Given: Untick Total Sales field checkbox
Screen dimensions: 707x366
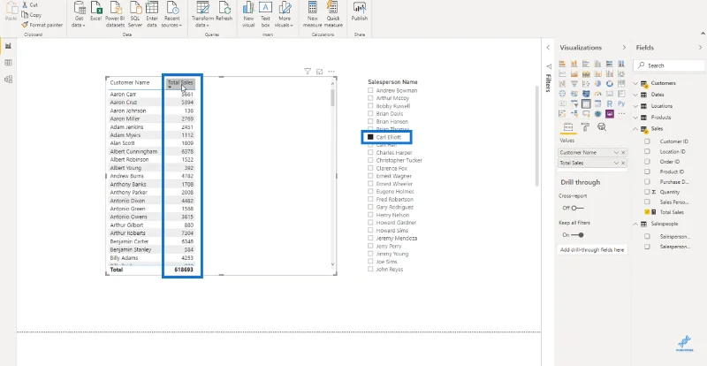Looking at the screenshot, I should (x=647, y=211).
